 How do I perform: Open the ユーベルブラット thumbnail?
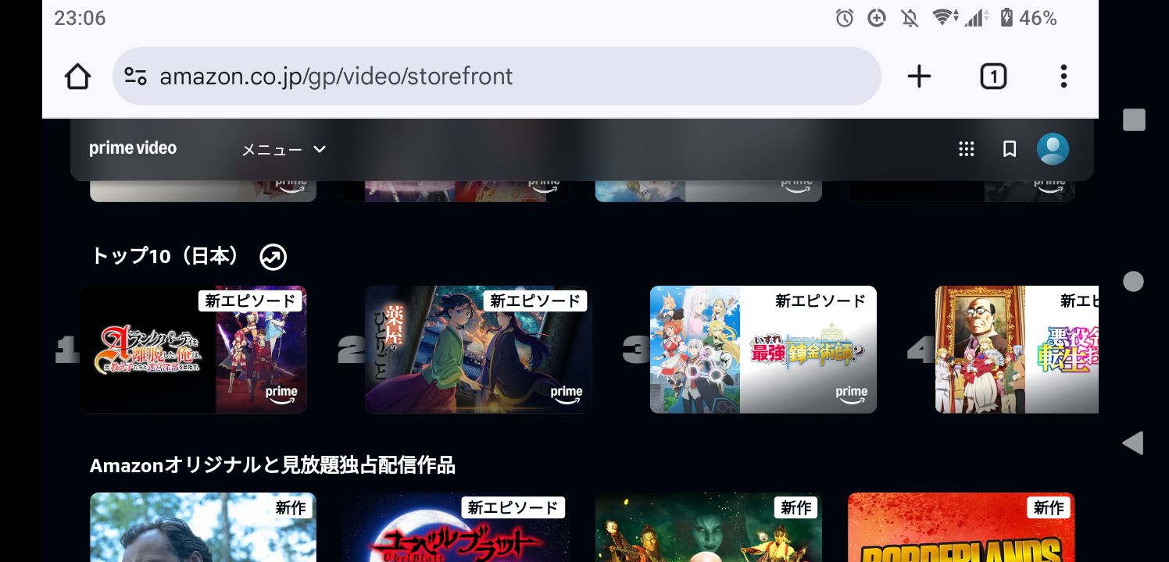[x=456, y=527]
